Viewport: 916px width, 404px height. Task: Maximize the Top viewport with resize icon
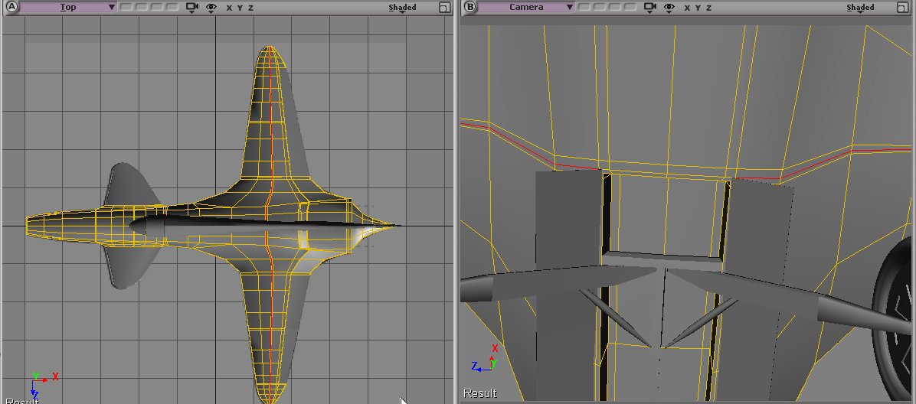444,8
